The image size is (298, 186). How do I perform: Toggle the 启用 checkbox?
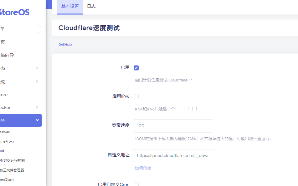136,68
